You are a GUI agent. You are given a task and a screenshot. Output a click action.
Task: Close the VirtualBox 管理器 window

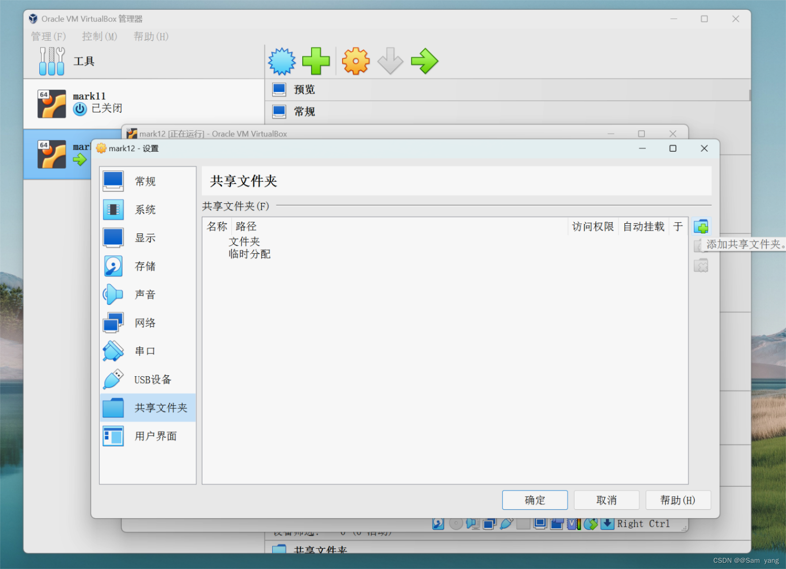[x=736, y=19]
